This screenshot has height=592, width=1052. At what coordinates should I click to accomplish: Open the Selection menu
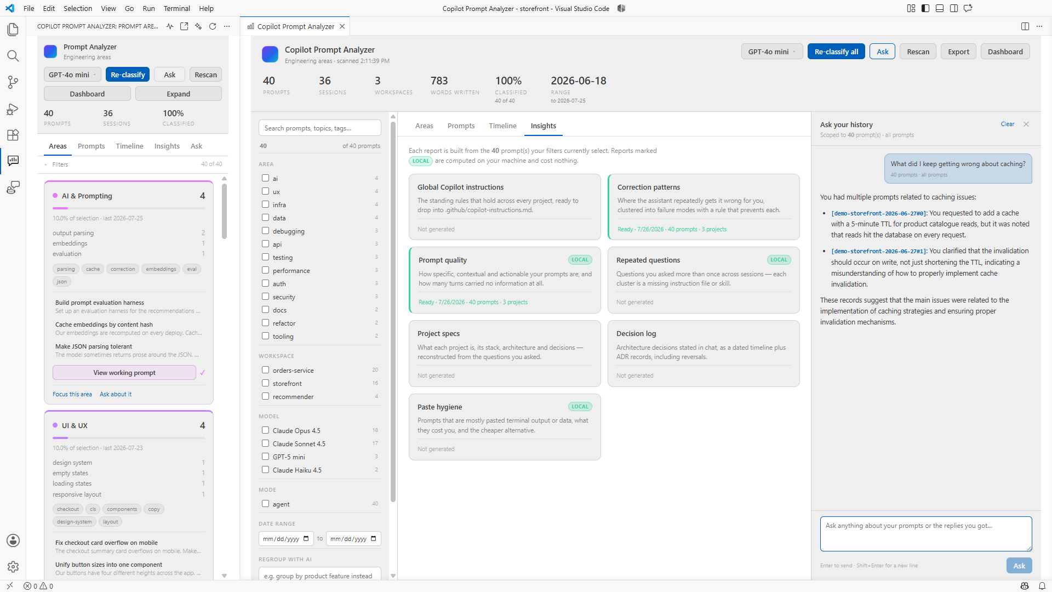point(78,8)
